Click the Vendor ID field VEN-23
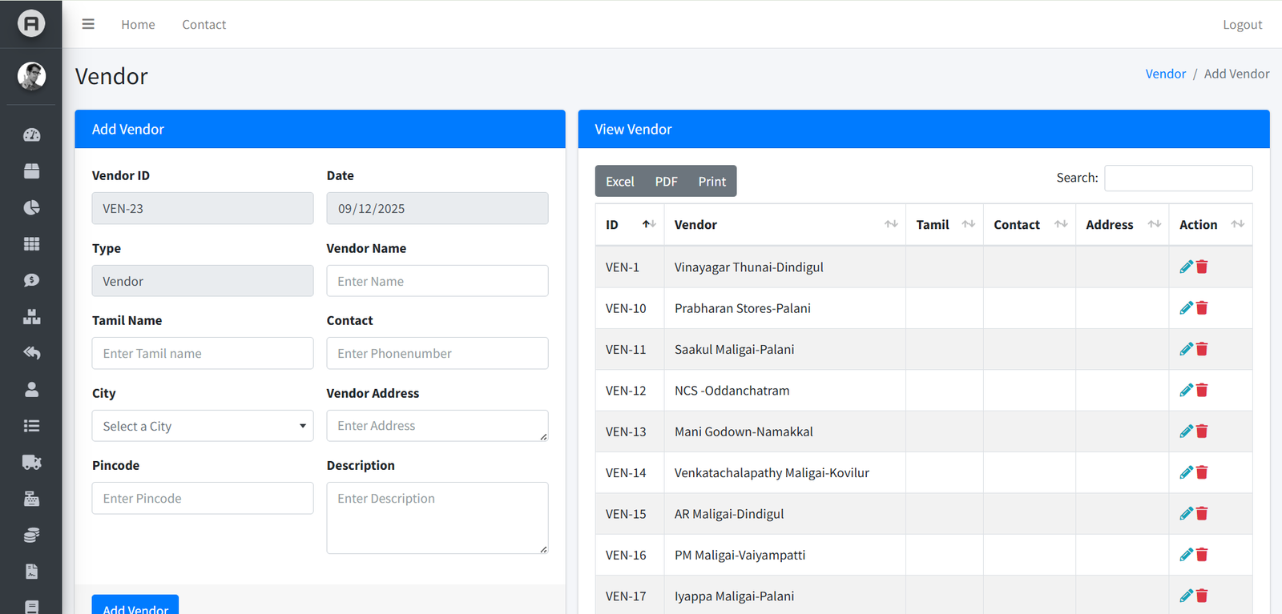Screen dimensions: 1282x614 pyautogui.click(x=203, y=208)
